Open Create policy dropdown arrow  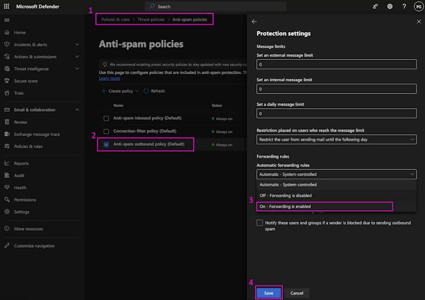137,91
